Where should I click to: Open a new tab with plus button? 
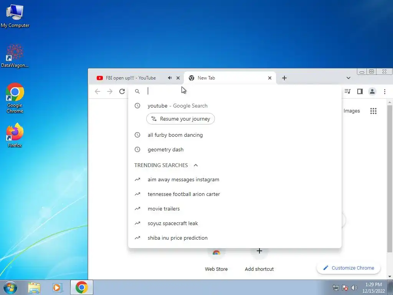click(x=284, y=78)
